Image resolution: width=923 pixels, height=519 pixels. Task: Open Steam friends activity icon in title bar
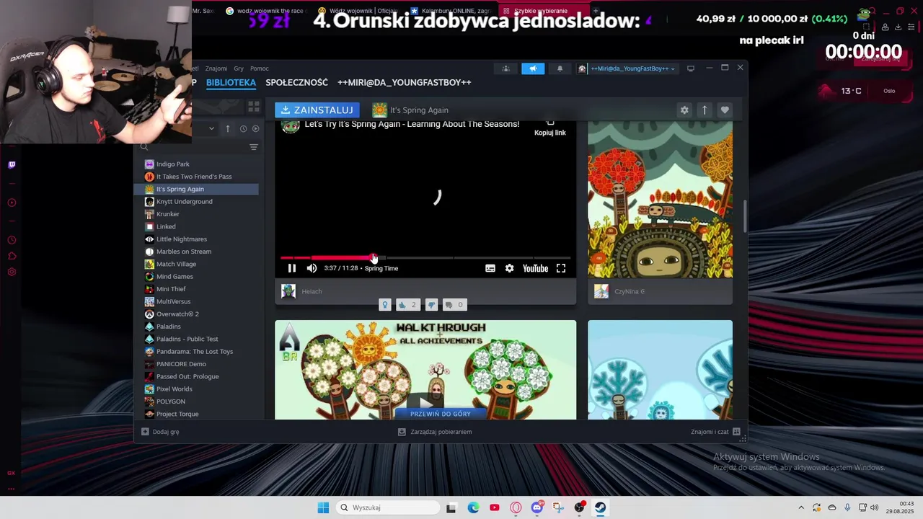505,68
